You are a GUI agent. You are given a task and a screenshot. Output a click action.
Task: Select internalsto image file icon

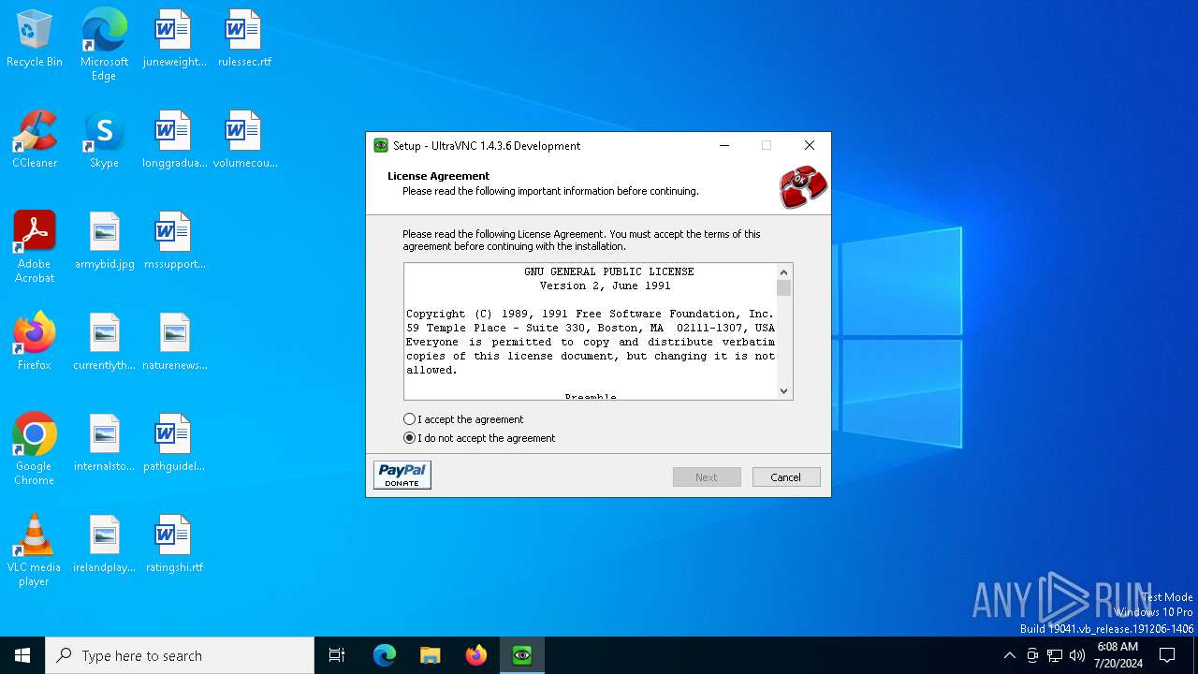point(104,443)
